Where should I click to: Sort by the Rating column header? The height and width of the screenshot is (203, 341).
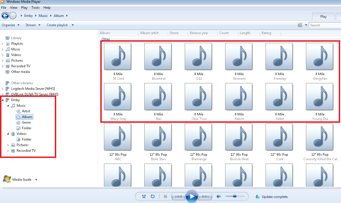266,33
